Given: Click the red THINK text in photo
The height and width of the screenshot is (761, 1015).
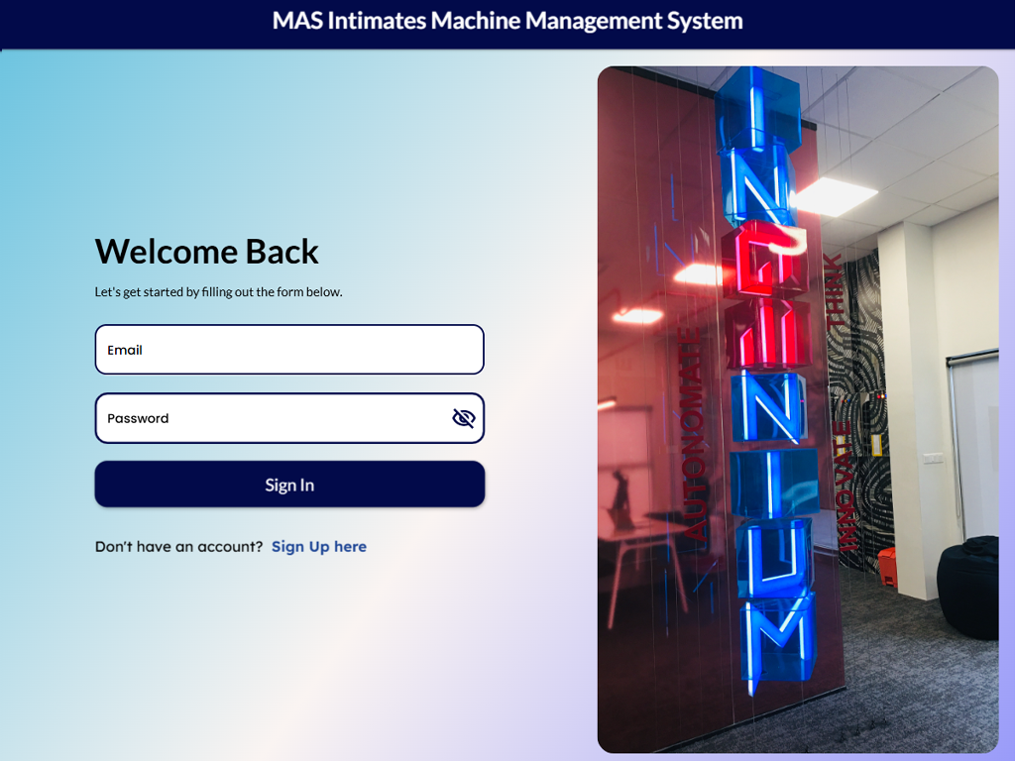Looking at the screenshot, I should pos(838,290).
